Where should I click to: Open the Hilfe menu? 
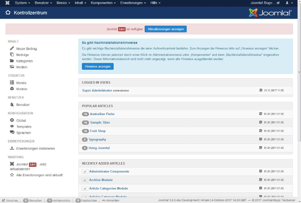155,3
